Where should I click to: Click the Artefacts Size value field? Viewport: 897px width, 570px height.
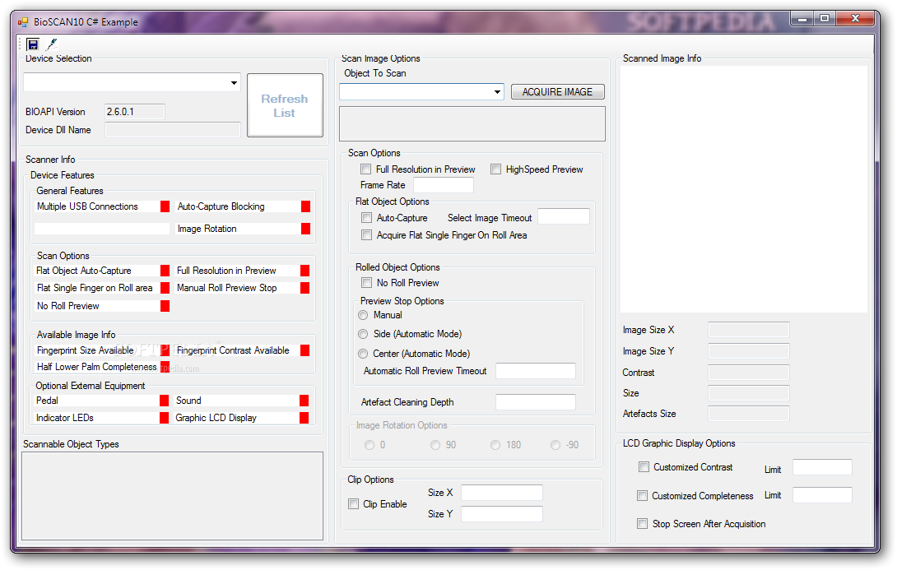click(x=748, y=414)
